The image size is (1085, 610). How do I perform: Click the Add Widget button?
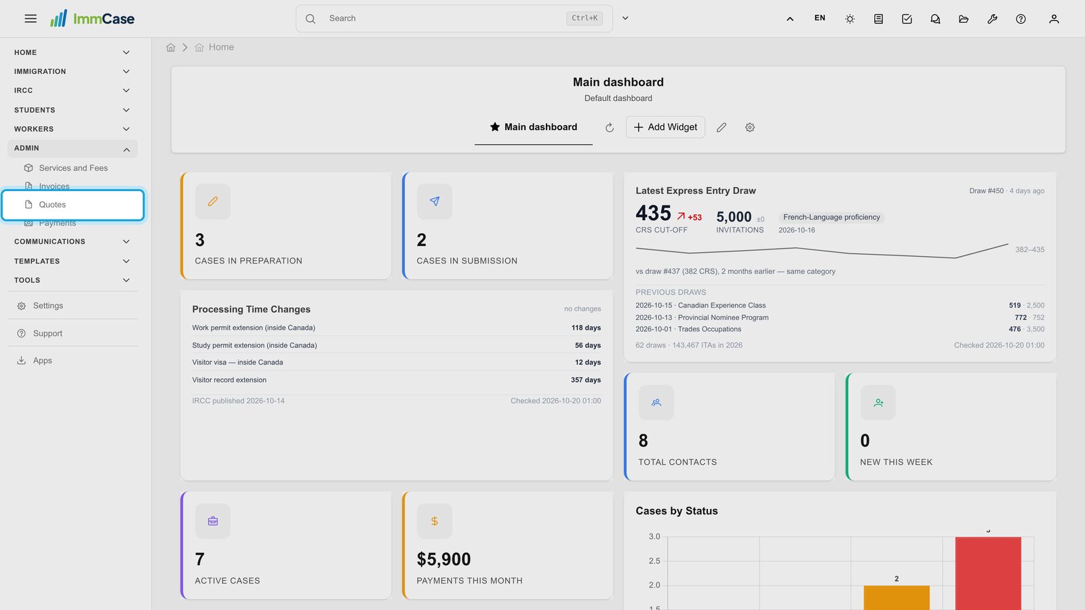[x=665, y=127]
